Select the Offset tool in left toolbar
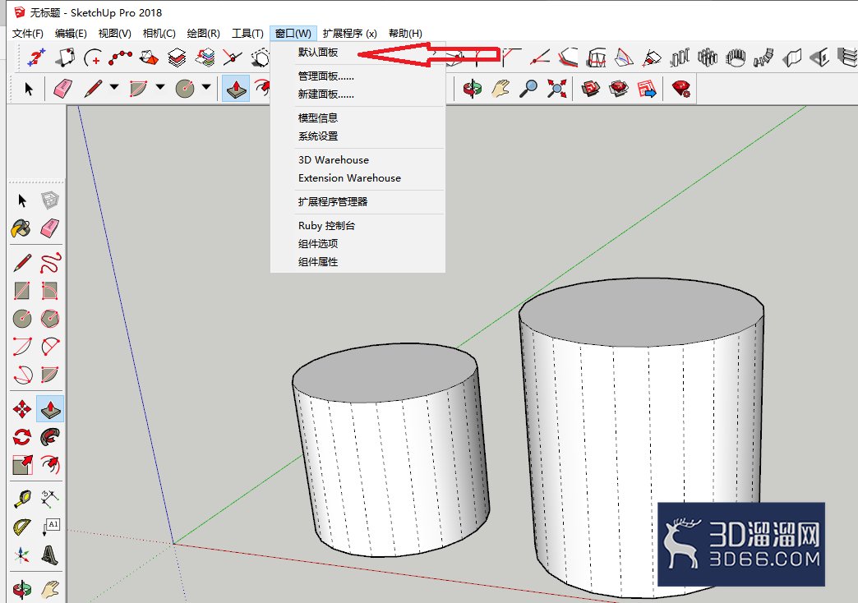858x603 pixels. 50,465
